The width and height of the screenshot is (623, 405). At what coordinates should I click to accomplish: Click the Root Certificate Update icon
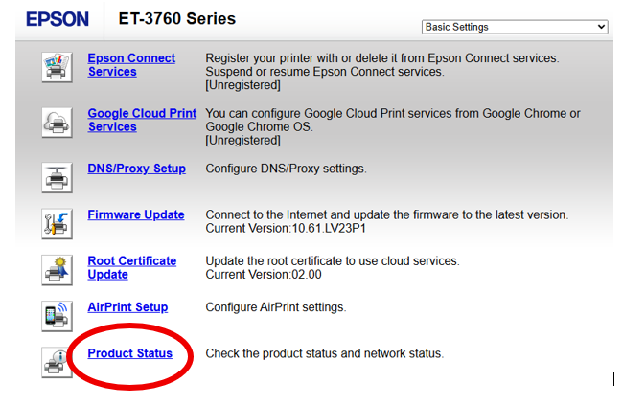coord(58,270)
